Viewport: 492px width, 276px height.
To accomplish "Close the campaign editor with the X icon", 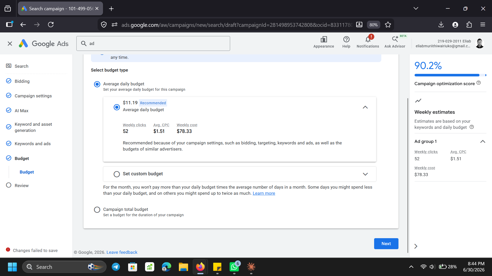I will (x=10, y=44).
